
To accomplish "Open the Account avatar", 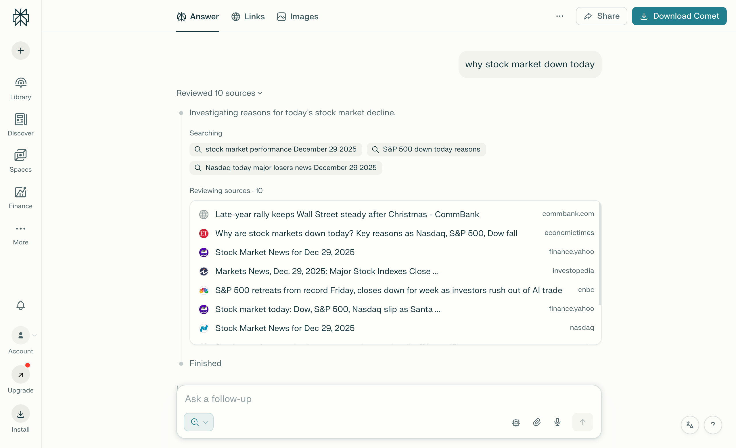I will tap(21, 335).
